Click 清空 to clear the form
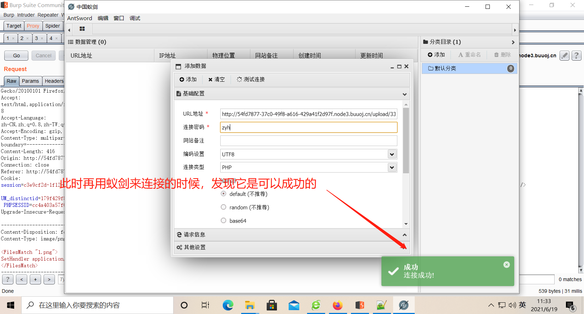This screenshot has width=584, height=314. tap(216, 80)
